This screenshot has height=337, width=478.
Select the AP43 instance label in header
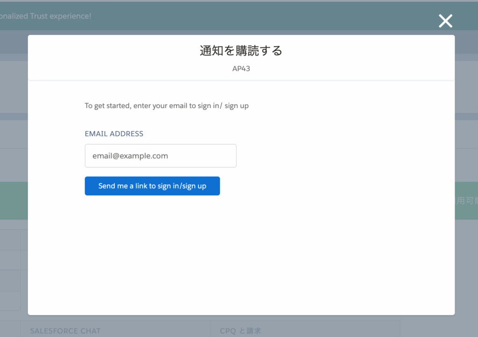241,69
